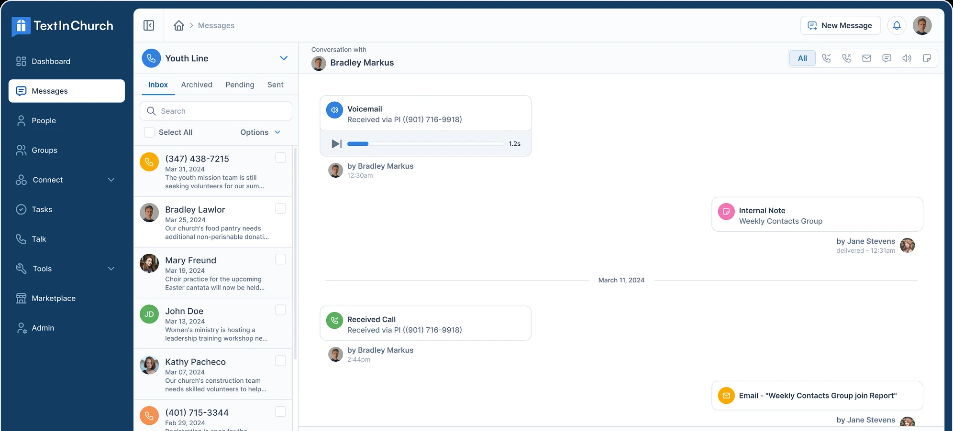Create a New Message
Viewport: 953px width, 431px height.
pos(840,25)
